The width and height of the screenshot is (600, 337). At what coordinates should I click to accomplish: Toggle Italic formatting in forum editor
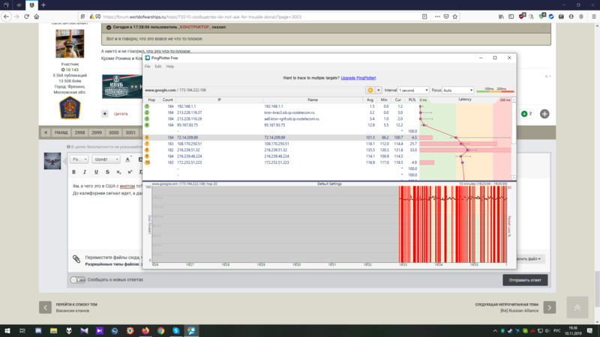[85, 172]
